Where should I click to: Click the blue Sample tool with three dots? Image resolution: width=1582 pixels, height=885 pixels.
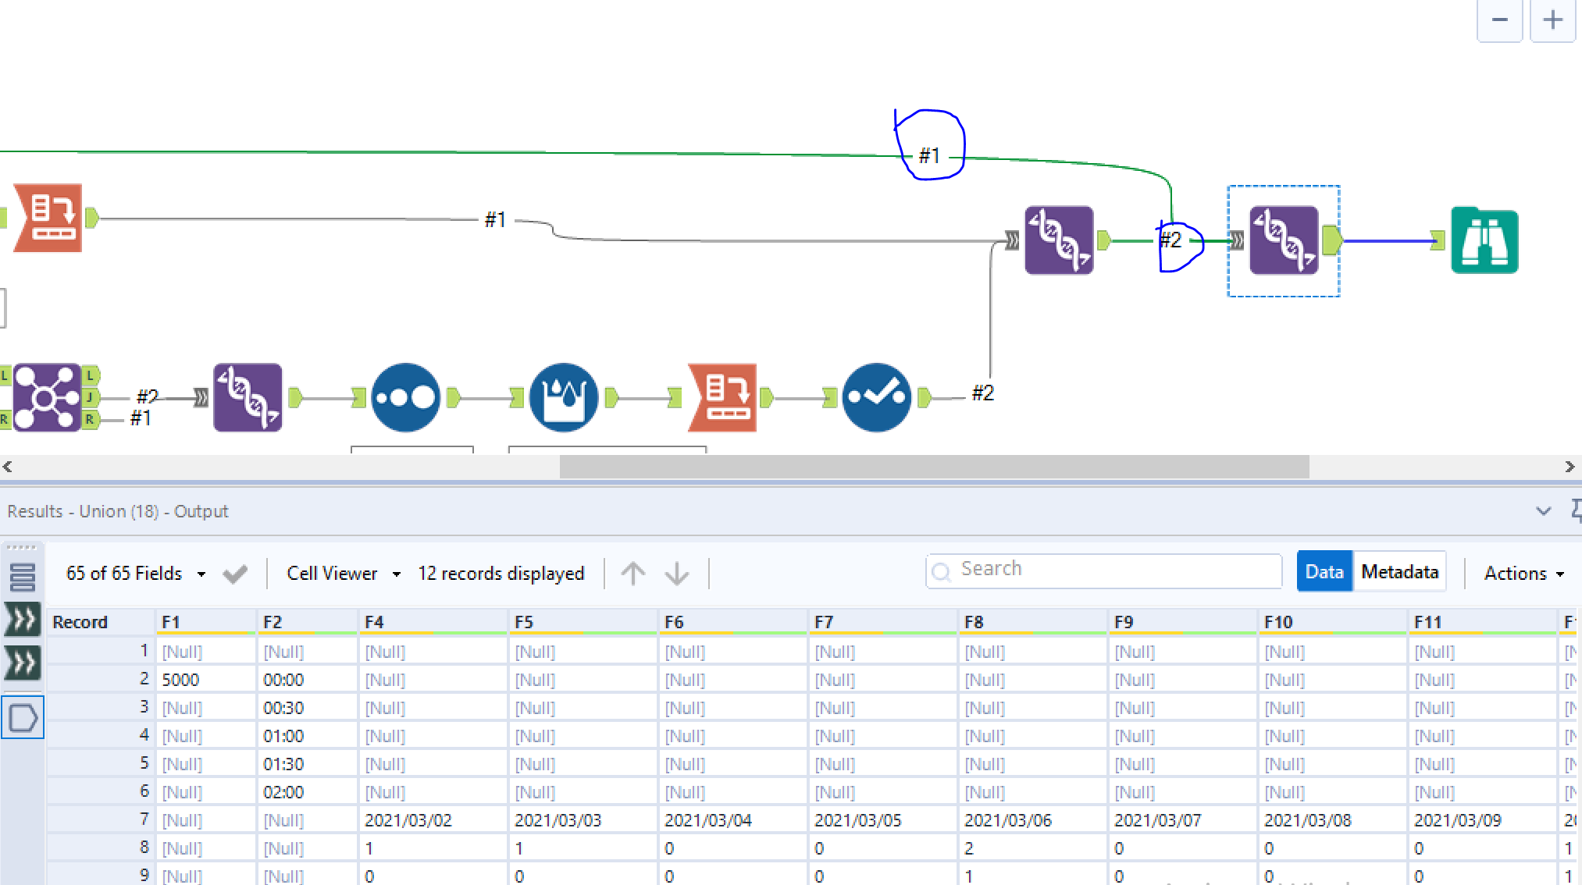tap(405, 397)
